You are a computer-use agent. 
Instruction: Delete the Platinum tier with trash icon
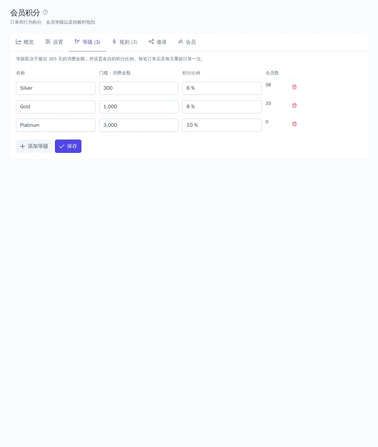coord(294,124)
